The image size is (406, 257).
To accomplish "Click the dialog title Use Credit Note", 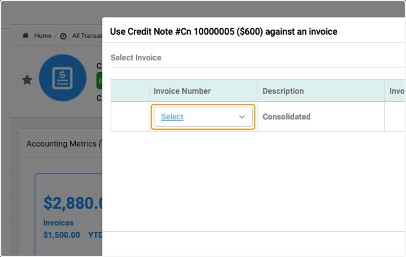I will [224, 32].
